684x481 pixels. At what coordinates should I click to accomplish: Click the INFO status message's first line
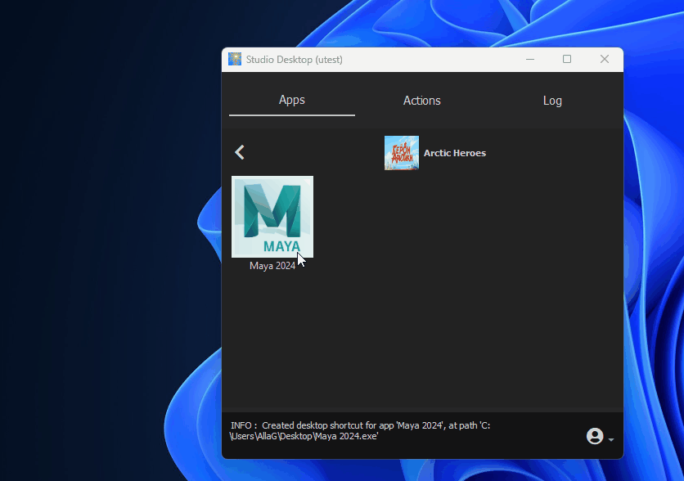point(360,425)
